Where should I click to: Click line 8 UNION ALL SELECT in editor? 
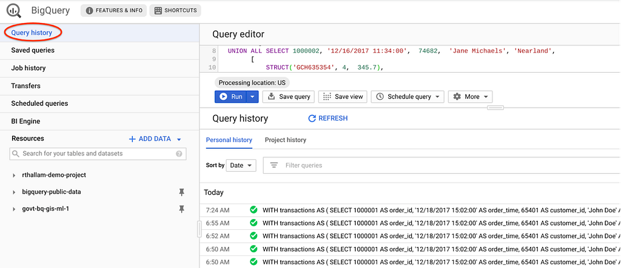point(390,51)
